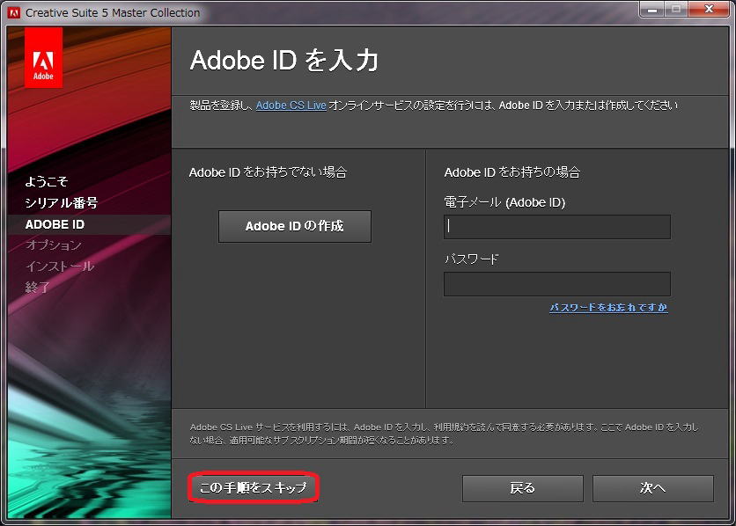Image resolution: width=736 pixels, height=526 pixels.
Task: Click the 'Adobe ID をお持ちの場合' label
Action: (x=512, y=172)
